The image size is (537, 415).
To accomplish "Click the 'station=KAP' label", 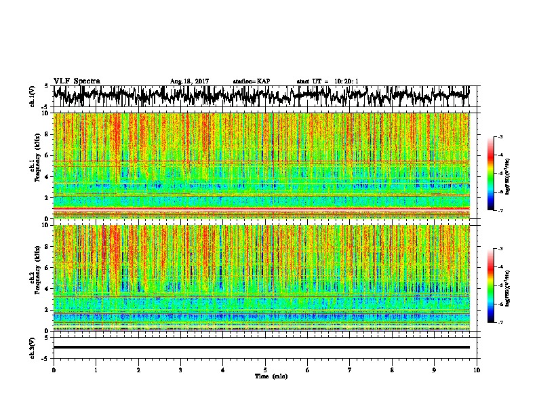I will coord(252,81).
